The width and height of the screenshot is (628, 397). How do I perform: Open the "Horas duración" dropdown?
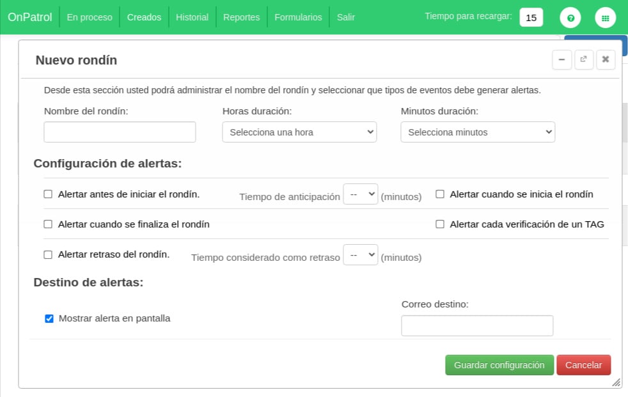(x=299, y=132)
